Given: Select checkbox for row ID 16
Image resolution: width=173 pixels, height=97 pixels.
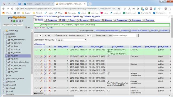Looking at the screenshot, I should tap(36, 61).
